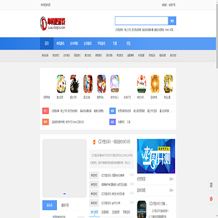This screenshot has width=218, height=218.
Task: Click the blue search button beside input
Action: 172,21
